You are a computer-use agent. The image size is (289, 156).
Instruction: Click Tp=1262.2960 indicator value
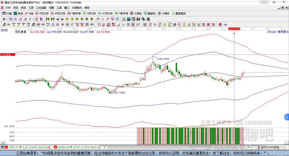point(37,32)
